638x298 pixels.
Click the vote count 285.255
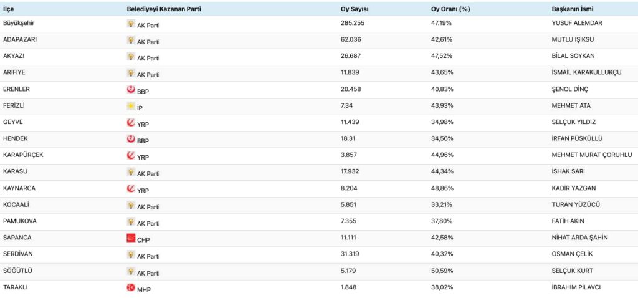click(x=355, y=24)
